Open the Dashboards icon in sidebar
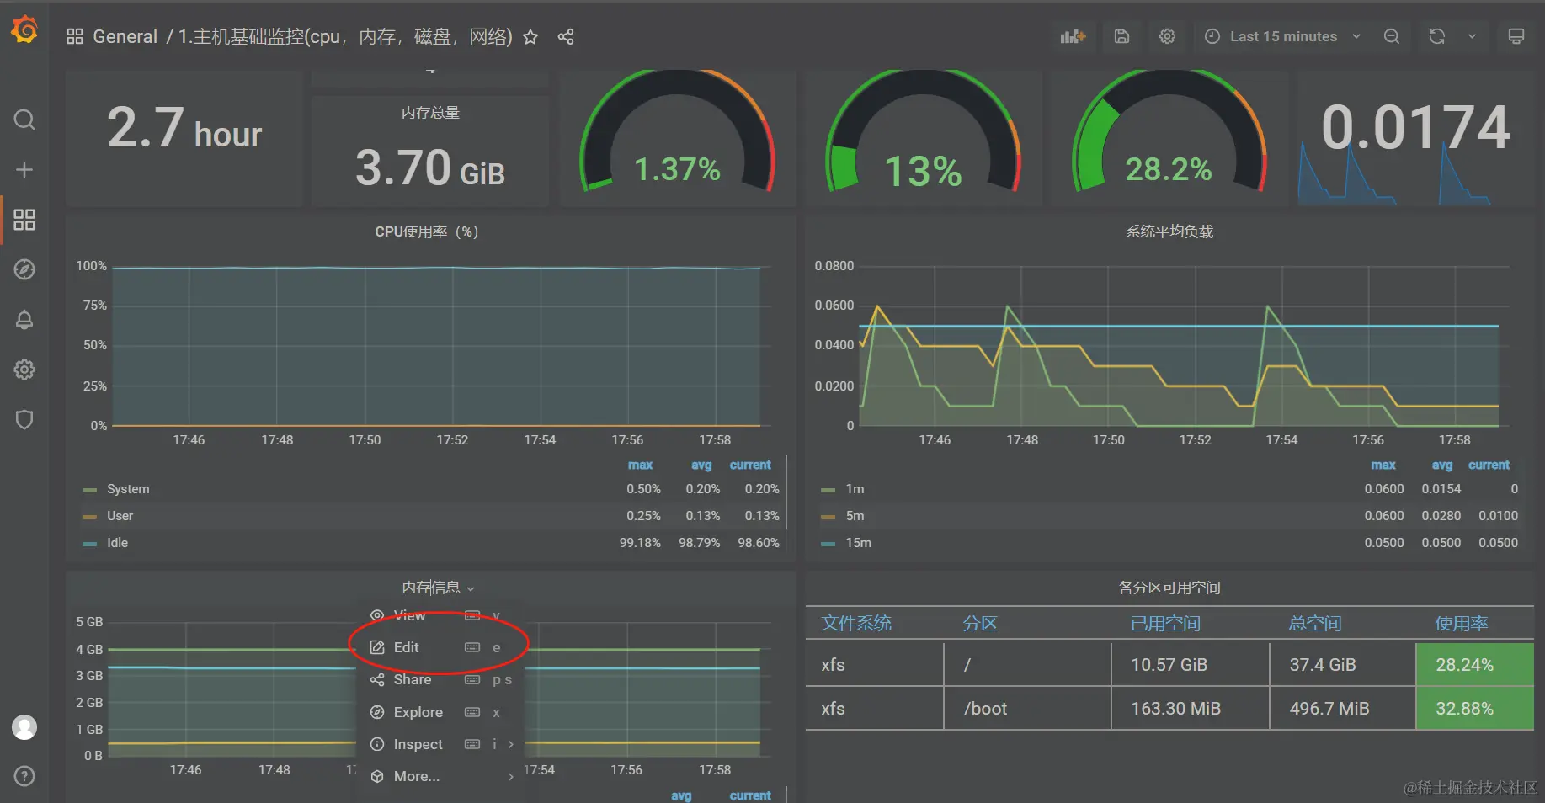 pyautogui.click(x=24, y=220)
